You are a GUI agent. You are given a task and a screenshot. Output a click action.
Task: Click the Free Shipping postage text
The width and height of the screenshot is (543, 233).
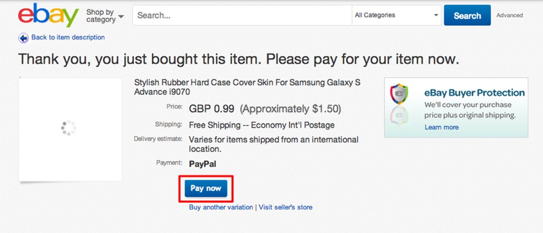pyautogui.click(x=262, y=125)
